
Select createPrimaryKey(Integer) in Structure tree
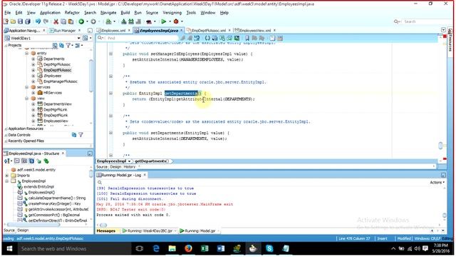(54, 203)
